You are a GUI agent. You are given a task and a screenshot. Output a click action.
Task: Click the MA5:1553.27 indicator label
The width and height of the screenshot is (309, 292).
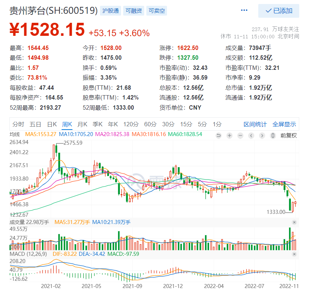click(x=41, y=134)
